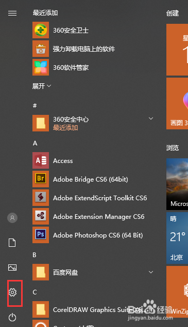188x327 pixels.
Task: Click the Access app name
Action: 63,161
